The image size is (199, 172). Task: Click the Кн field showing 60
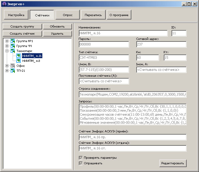point(148,58)
